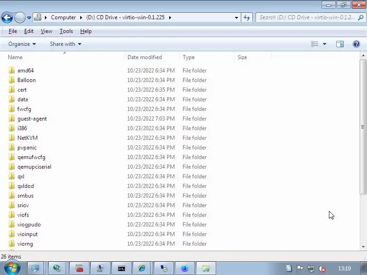Open Command Prompt from the taskbar

121,268
